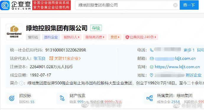Click the 简介 info circle icon
Viewport: 204px width, 110px height.
click(x=21, y=83)
